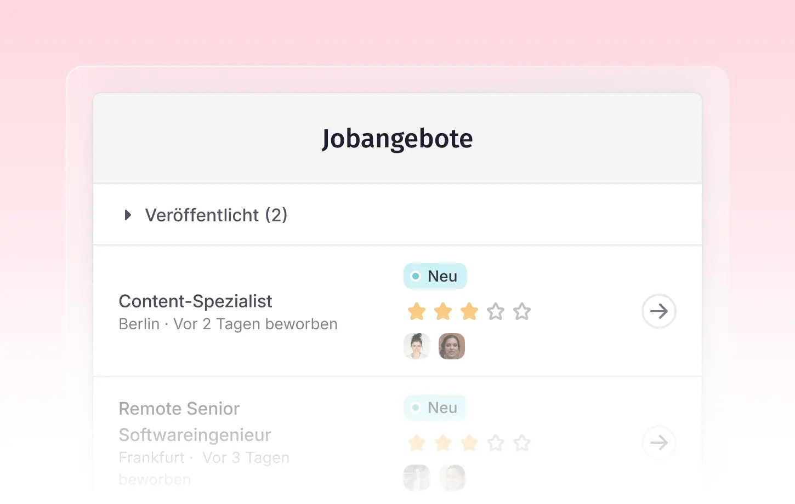Select second applicant avatar under Content-Spezialist

(452, 346)
